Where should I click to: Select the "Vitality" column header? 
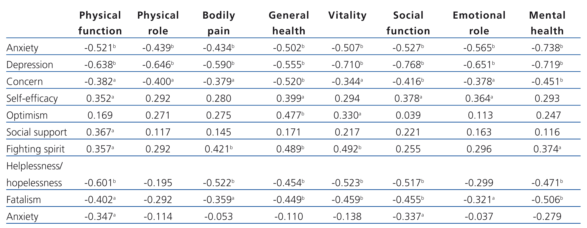point(347,15)
